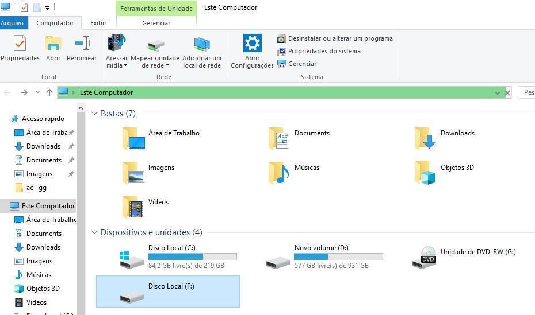Click the Renomear ribbon icon
Viewport: 535px width, 315px height.
(82, 44)
